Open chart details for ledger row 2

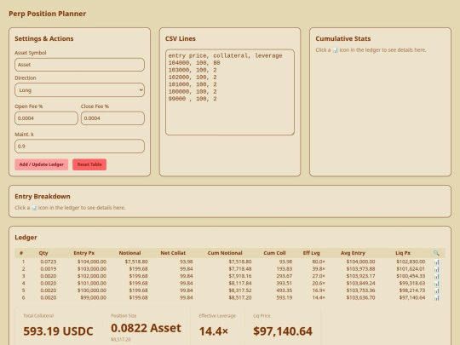(x=436, y=269)
